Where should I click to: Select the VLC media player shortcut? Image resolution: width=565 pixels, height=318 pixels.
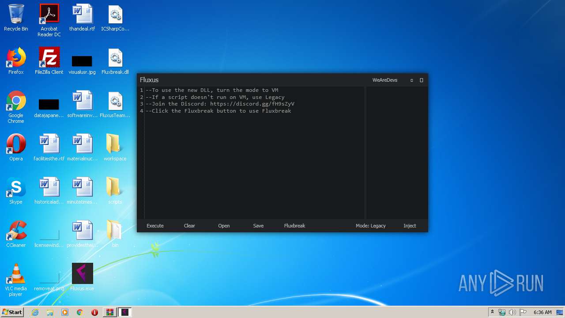point(16,280)
